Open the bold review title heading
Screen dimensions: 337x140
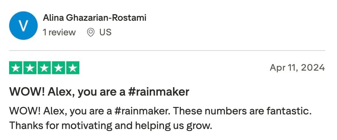pos(99,92)
